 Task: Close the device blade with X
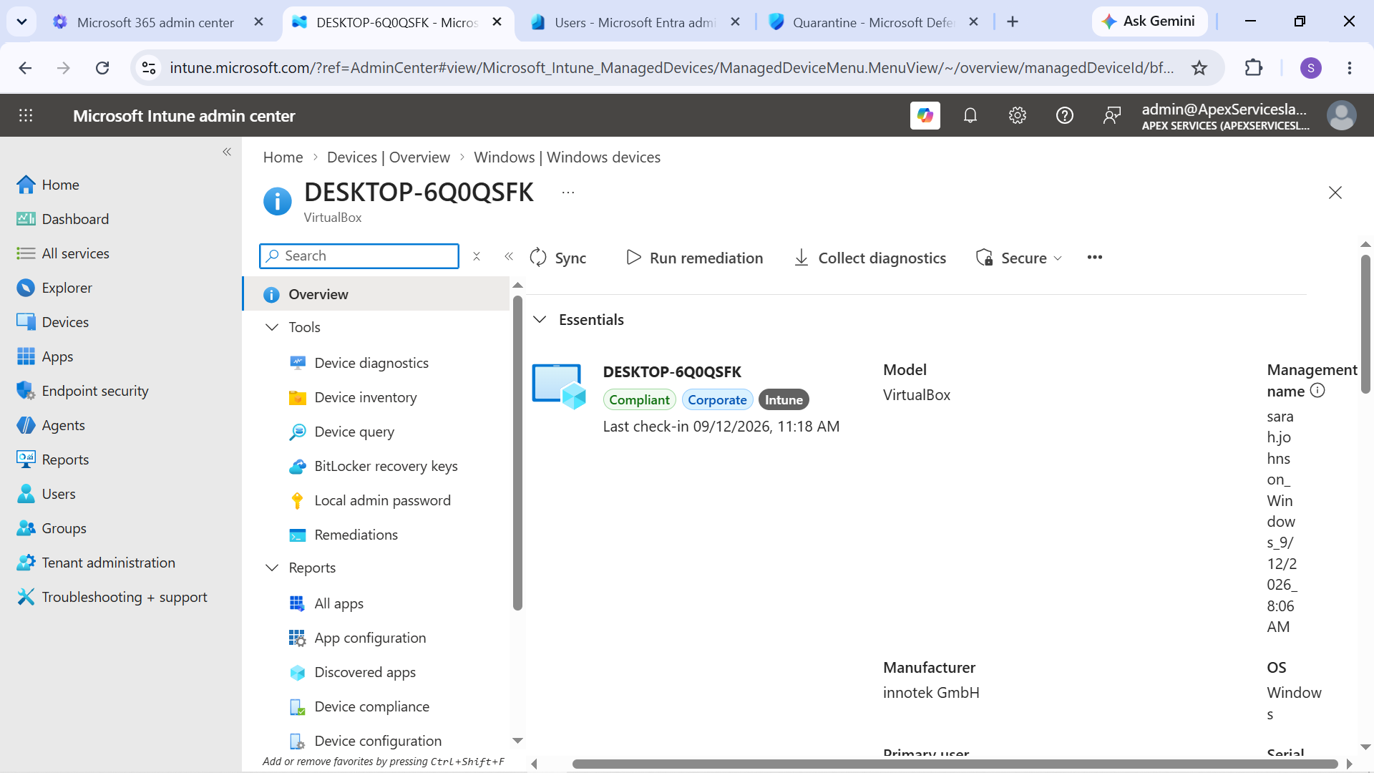pos(1335,193)
